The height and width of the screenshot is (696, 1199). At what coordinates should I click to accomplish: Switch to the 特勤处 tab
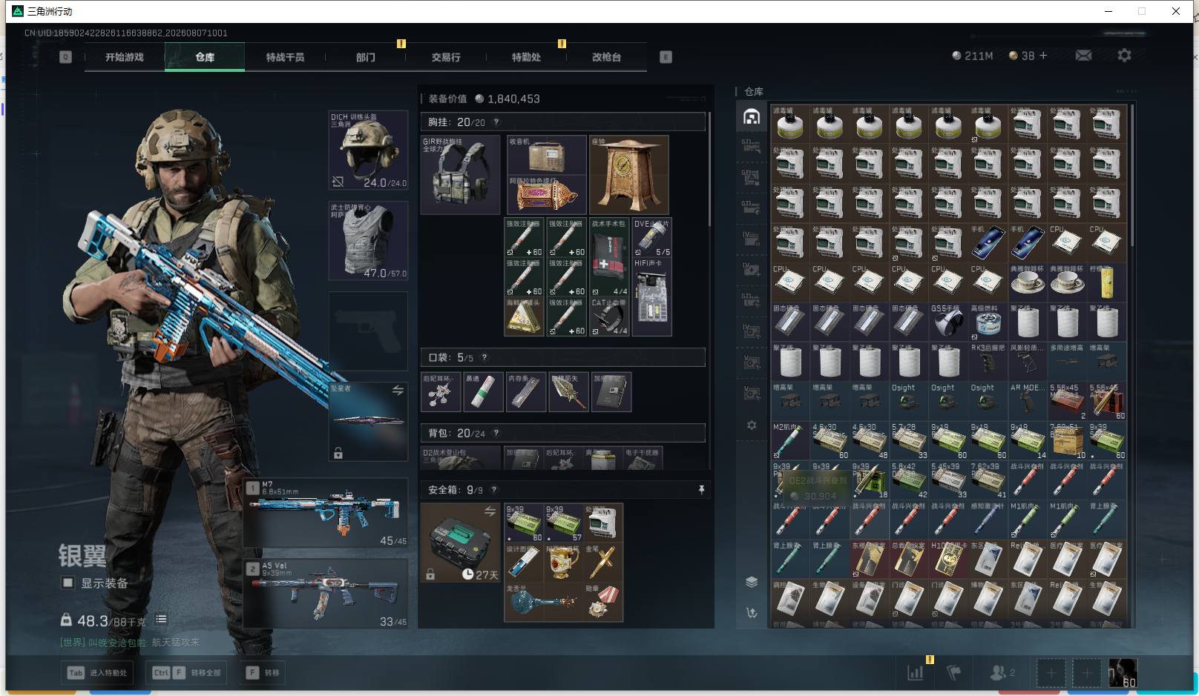(526, 57)
